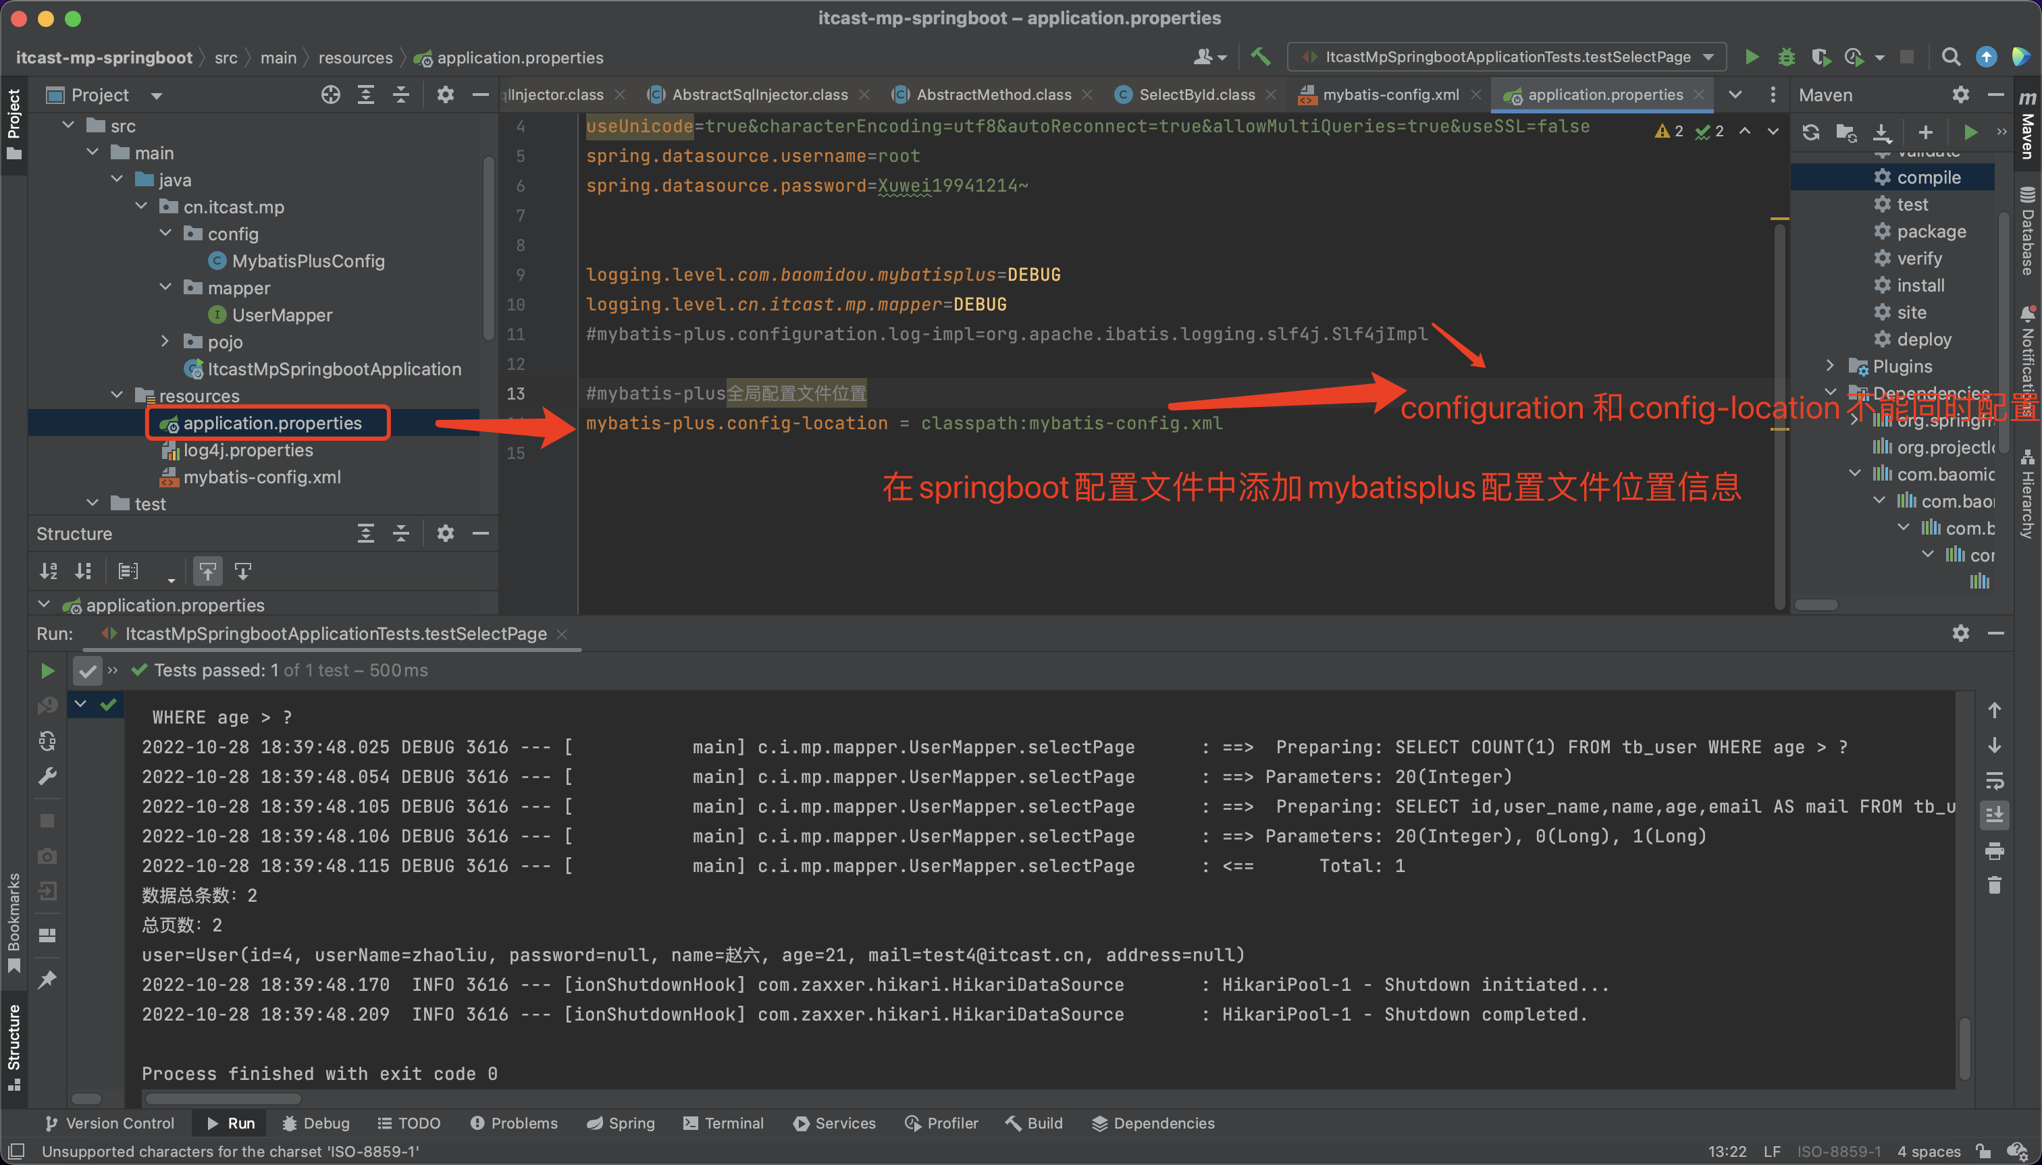Expand the pojo package folder

click(x=165, y=342)
